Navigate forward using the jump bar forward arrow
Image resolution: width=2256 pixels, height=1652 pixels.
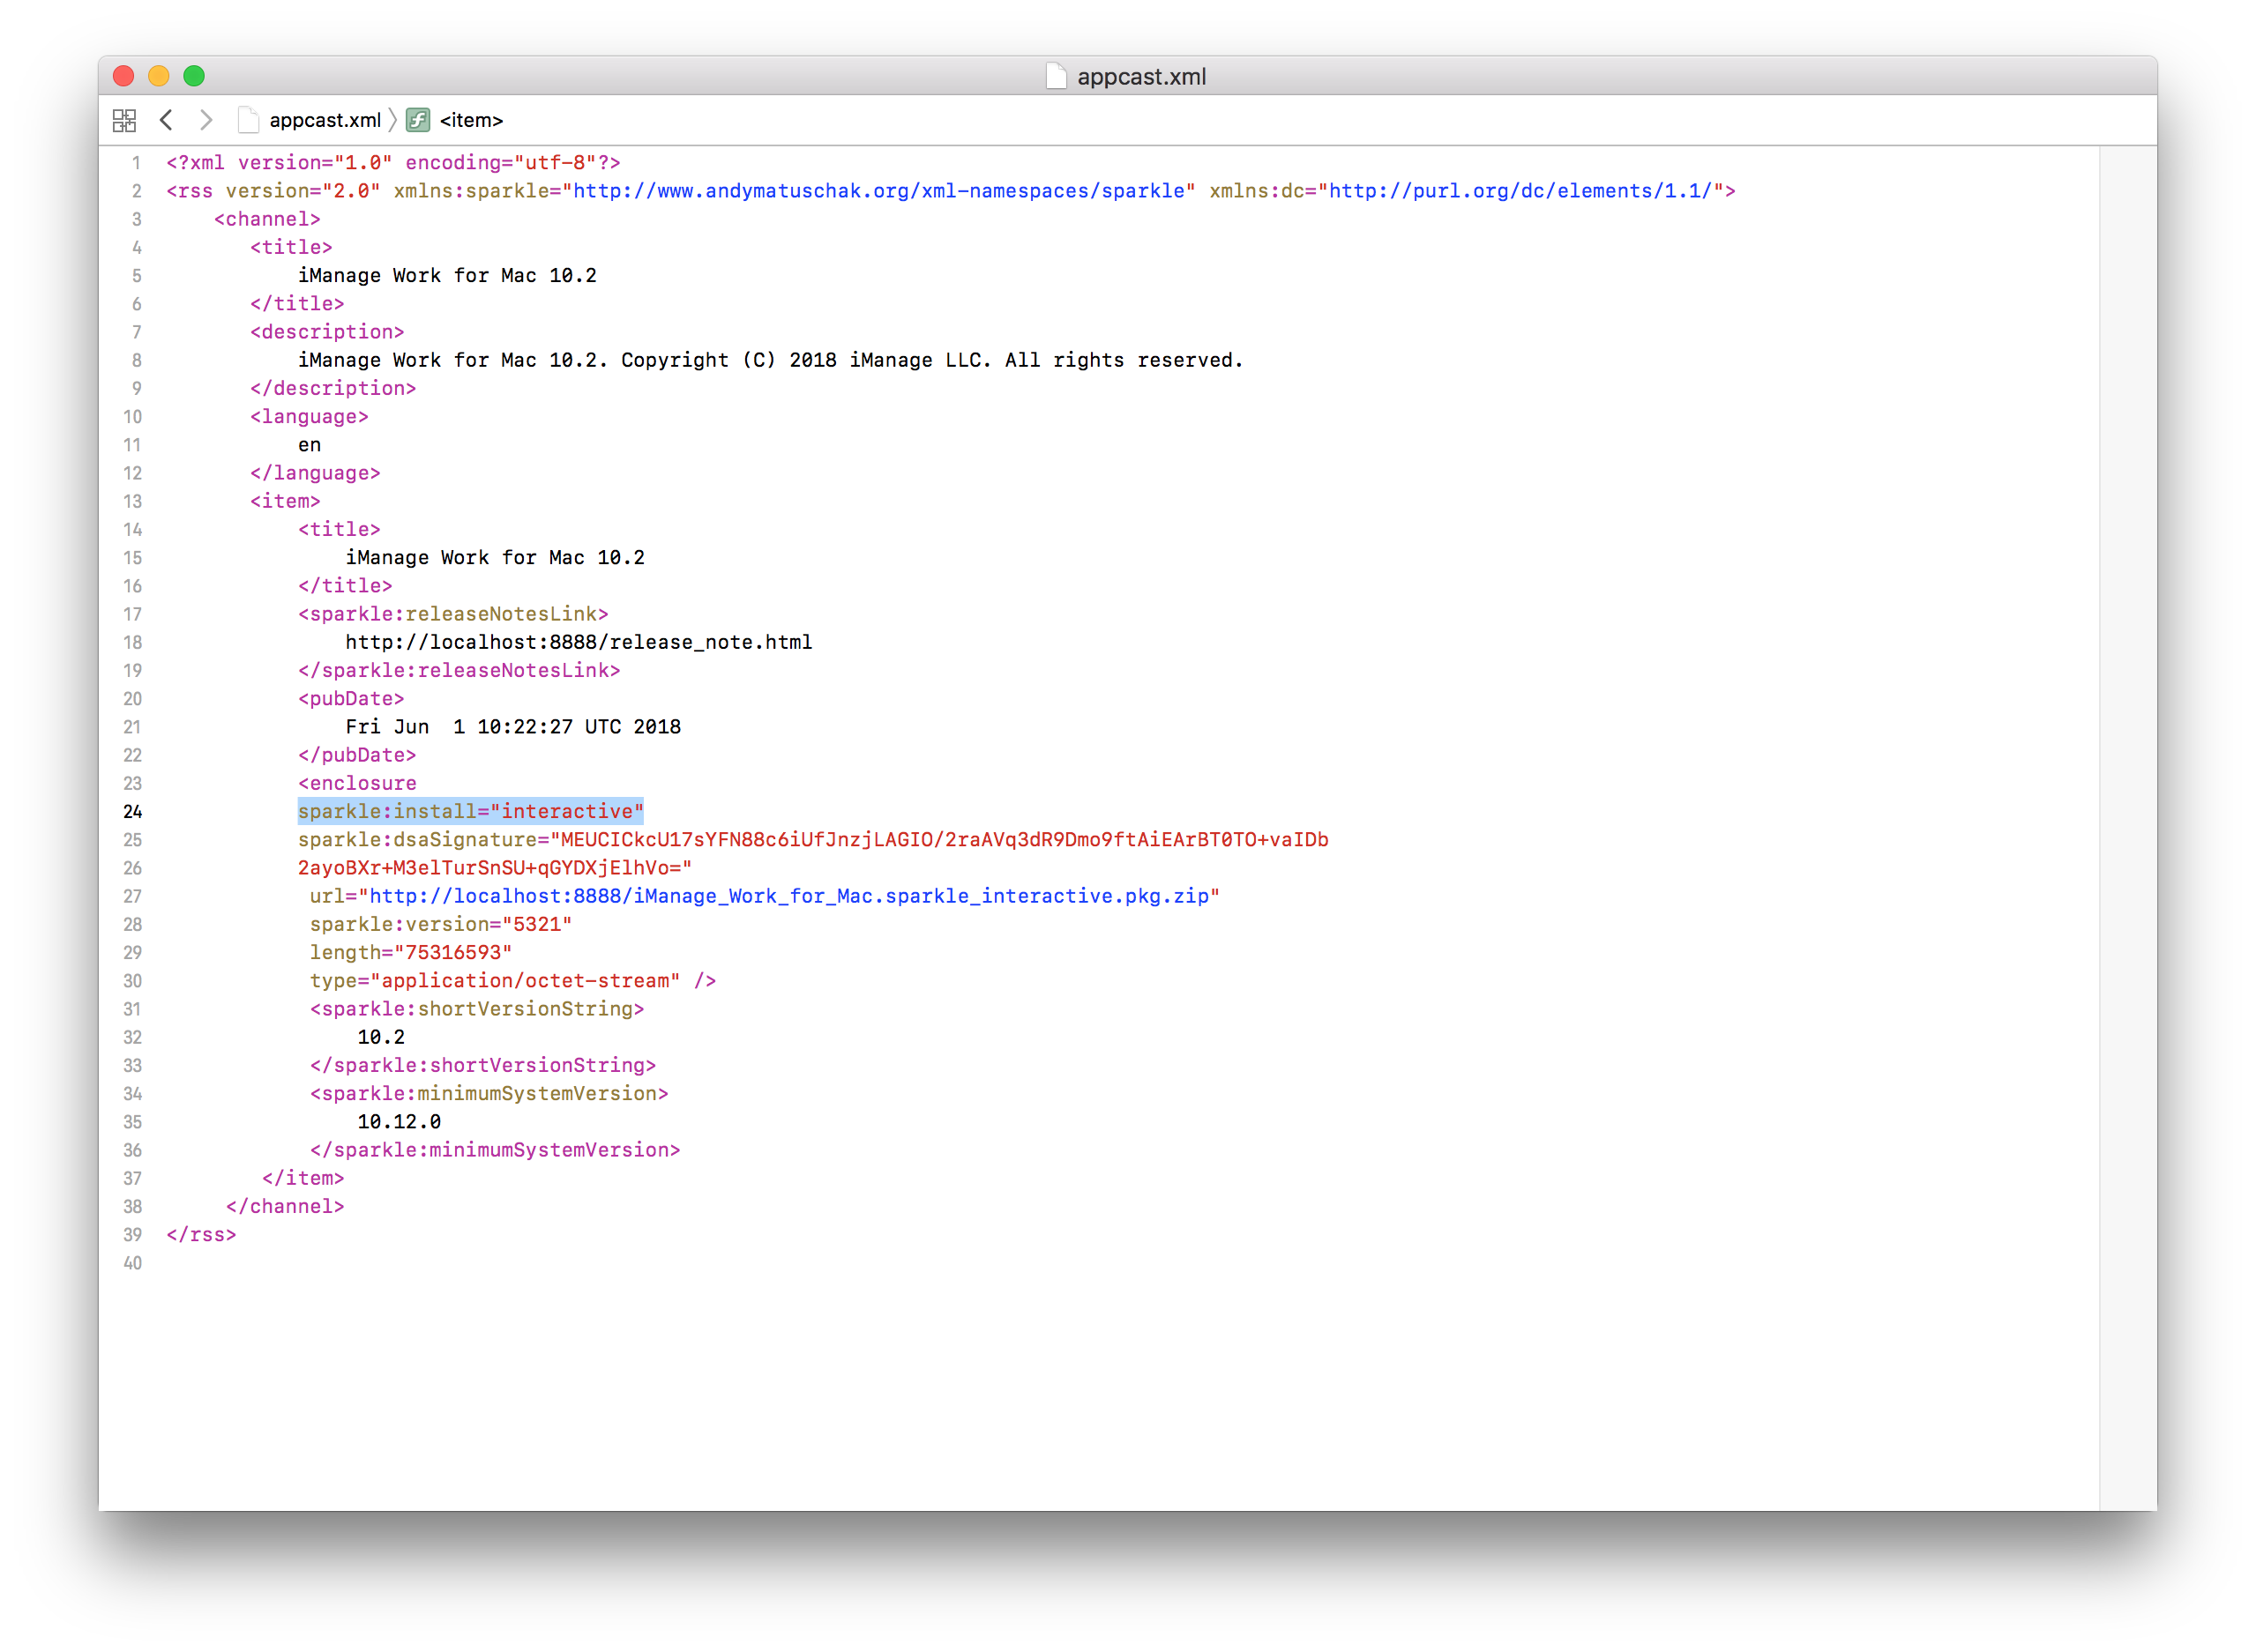pos(206,120)
